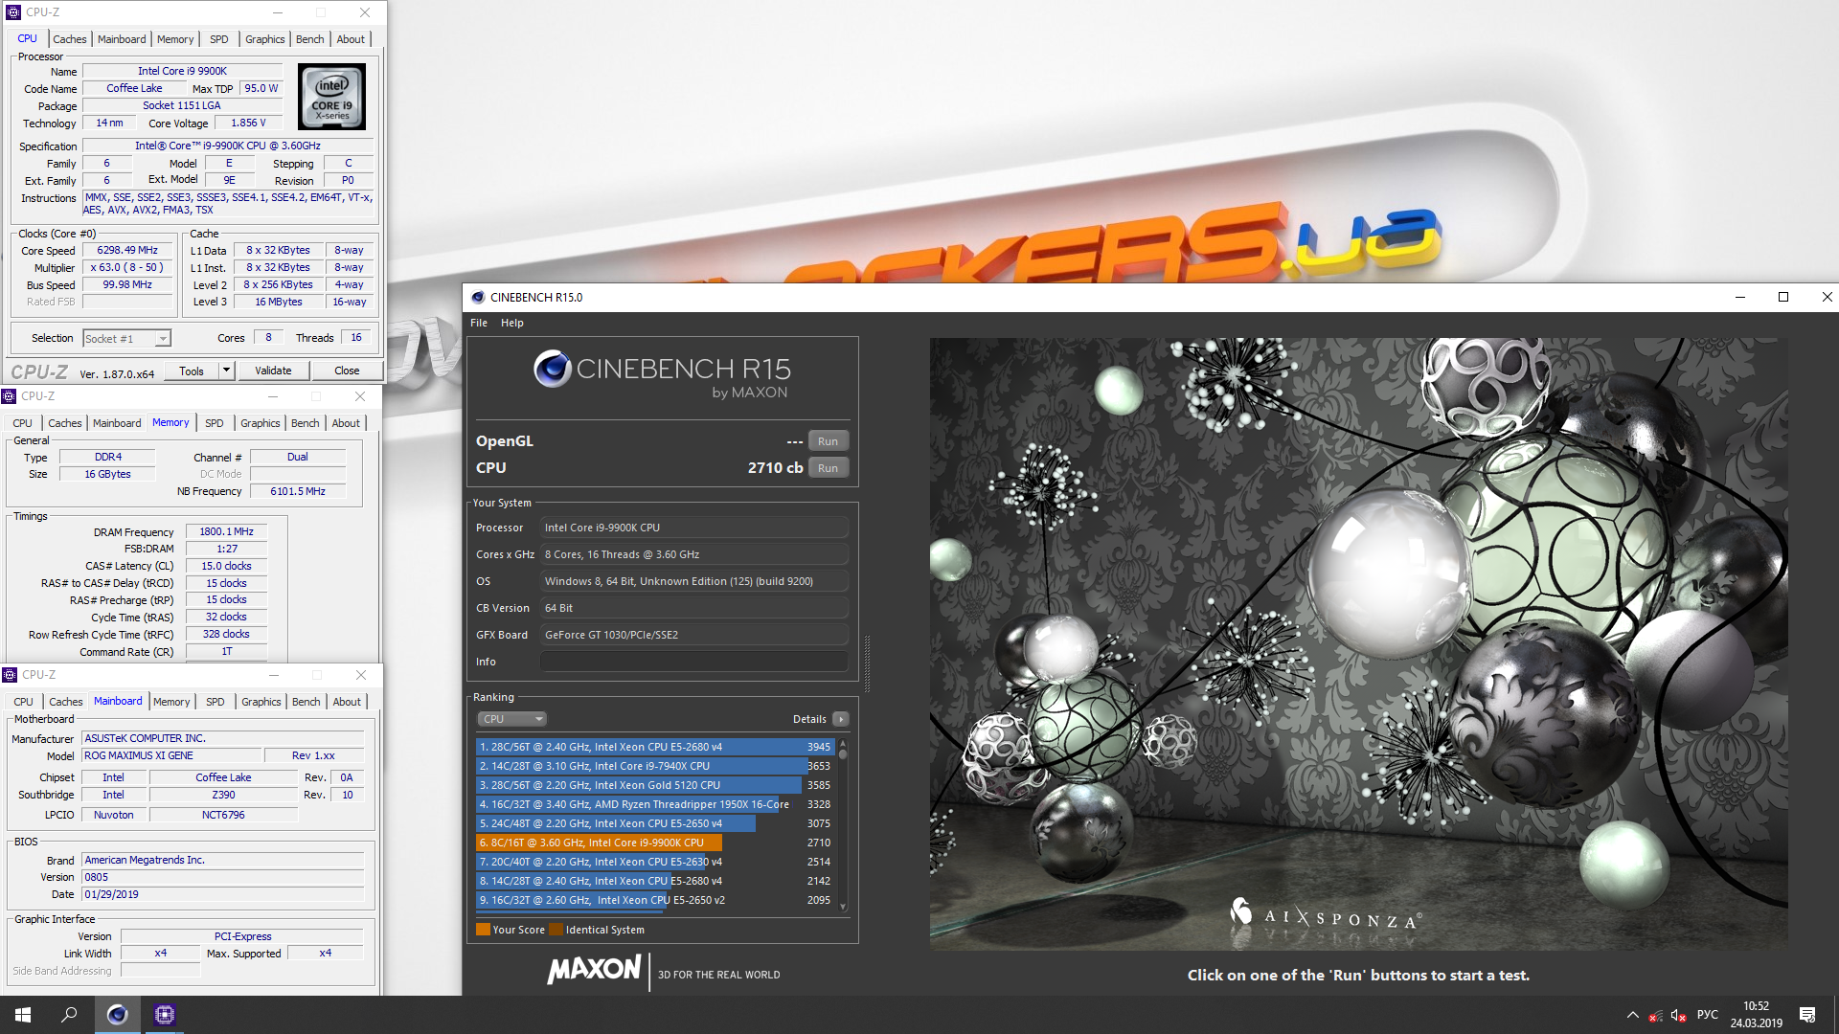The image size is (1839, 1034).
Task: Open Bench tab in middle CPU-Z window
Action: point(306,423)
